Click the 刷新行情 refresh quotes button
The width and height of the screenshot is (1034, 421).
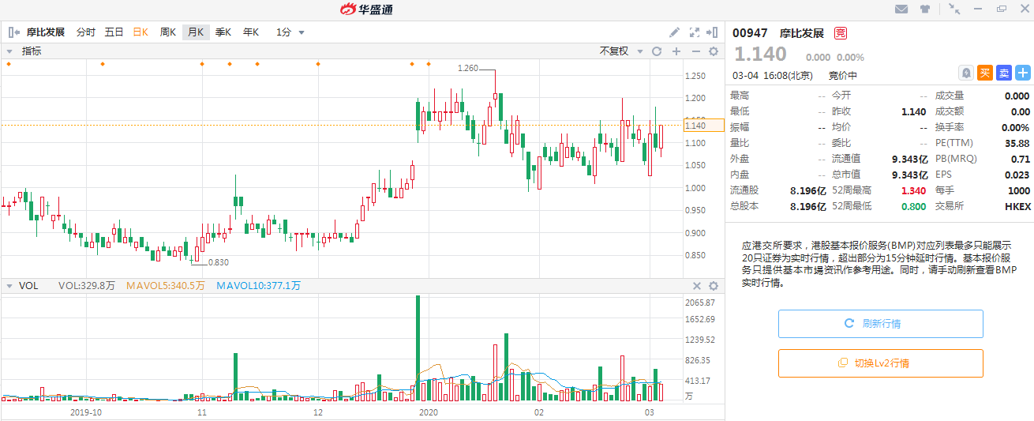click(x=880, y=324)
